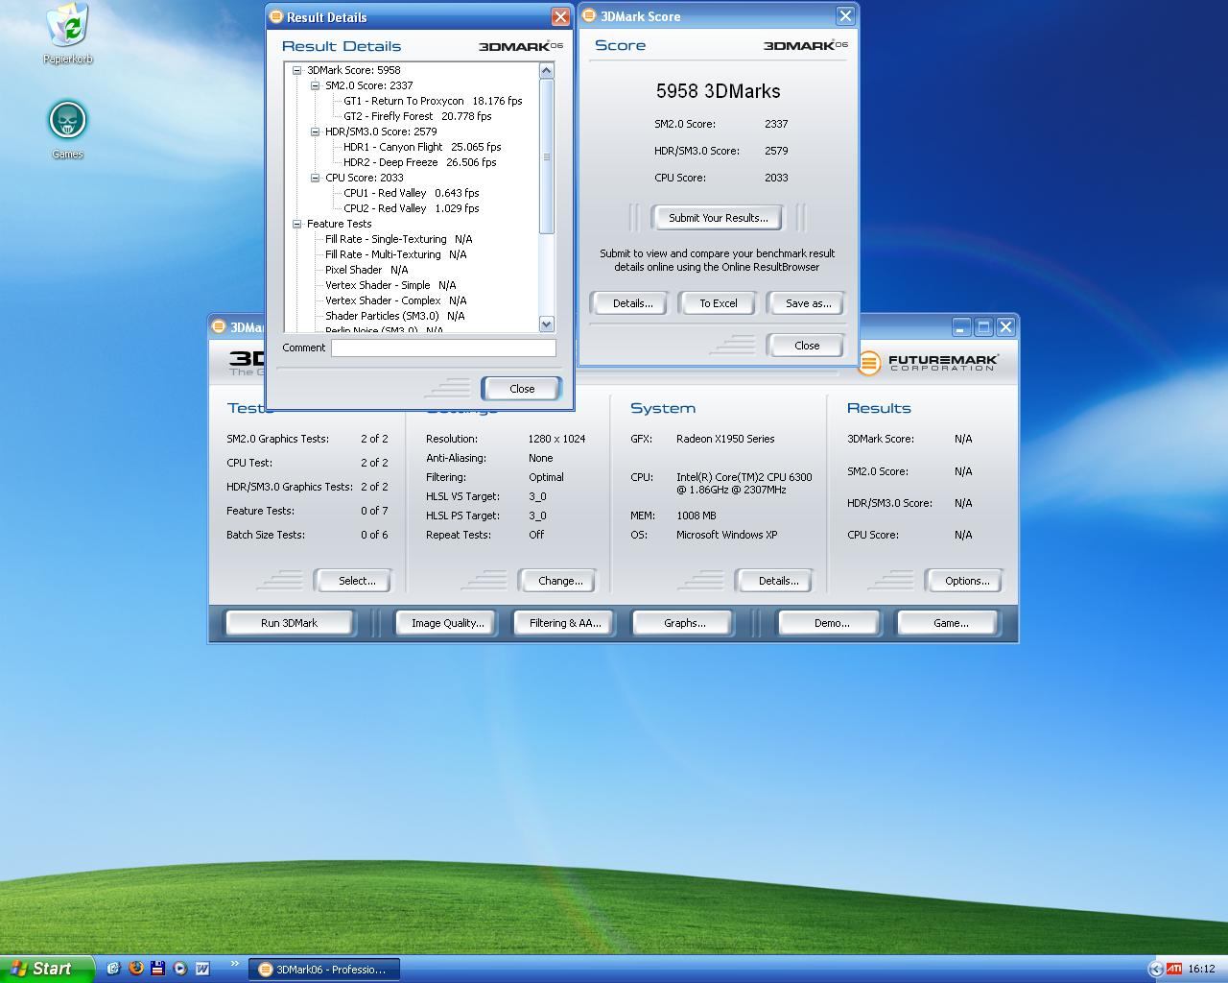This screenshot has height=983, width=1228.
Task: Click resolution value 1280 x 1024
Action: click(x=556, y=439)
